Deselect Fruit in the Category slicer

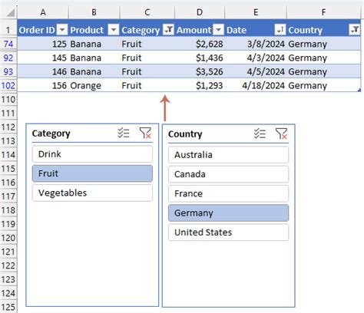[92, 173]
